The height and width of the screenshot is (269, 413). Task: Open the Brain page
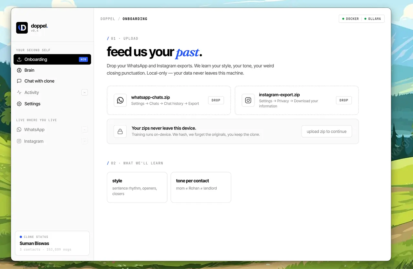click(52, 70)
